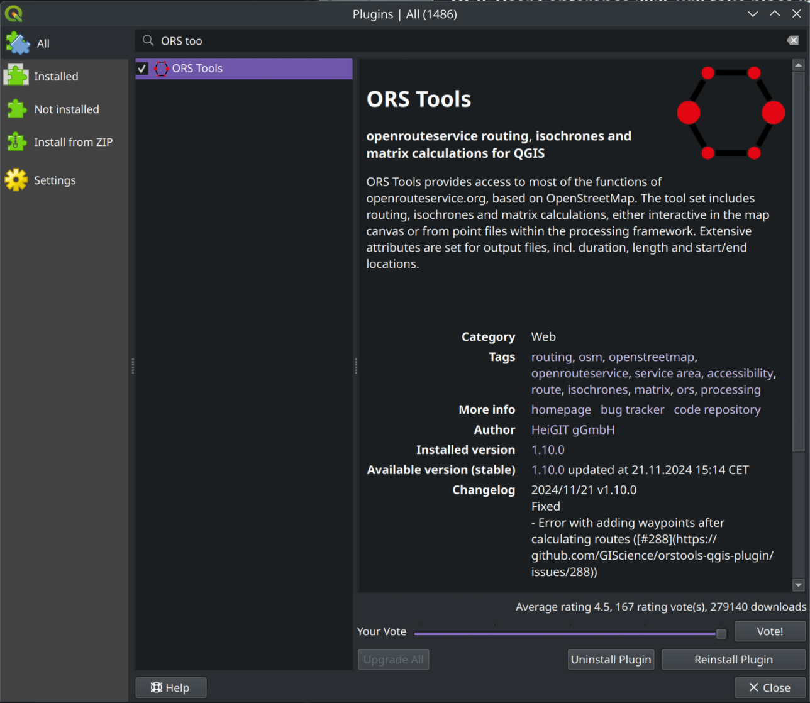The image size is (810, 703).
Task: Click the HeiGIT gGmbH author text
Action: (x=573, y=430)
